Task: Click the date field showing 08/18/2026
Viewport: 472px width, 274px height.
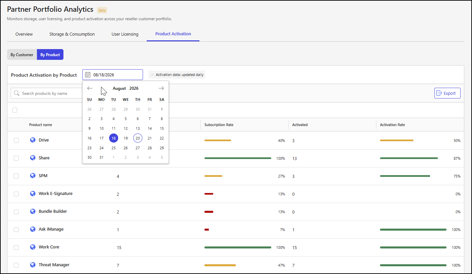Action: click(x=112, y=75)
